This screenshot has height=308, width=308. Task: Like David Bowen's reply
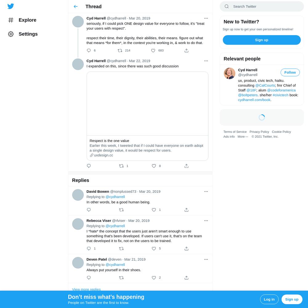pos(154,210)
